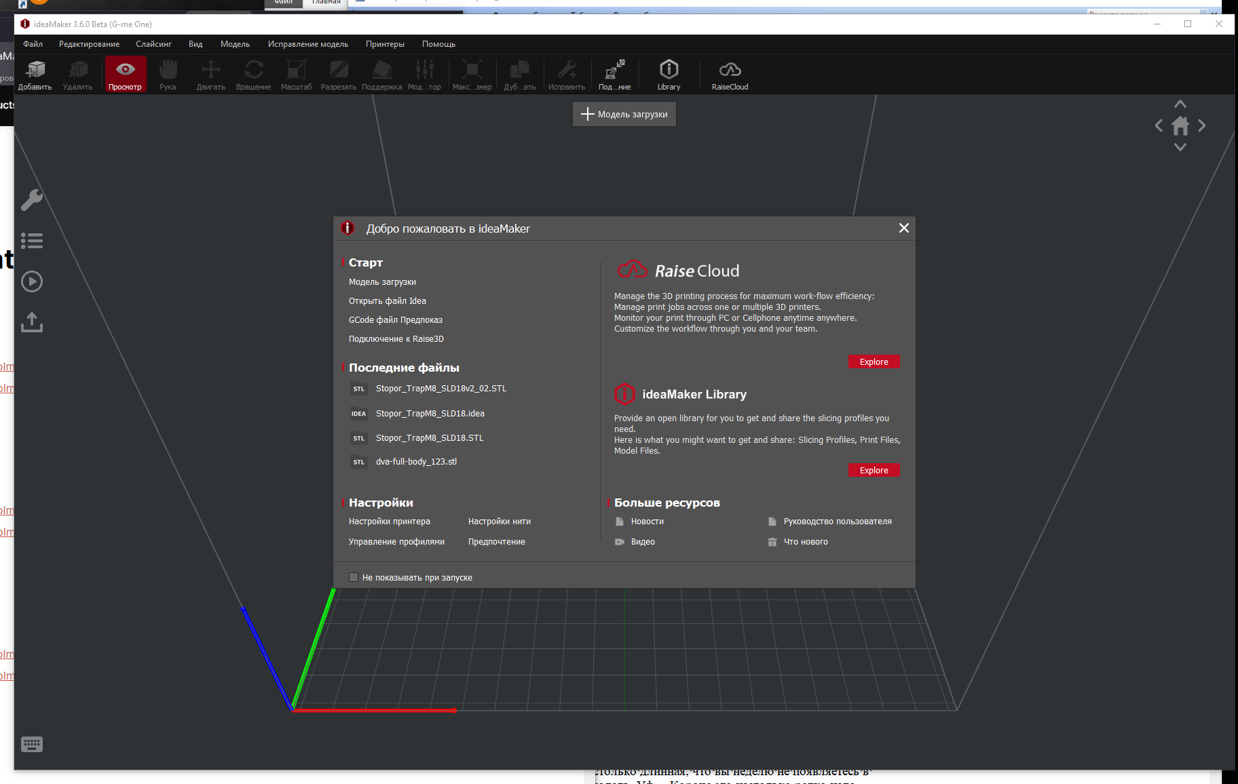This screenshot has height=784, width=1238.
Task: Open the Файл menu
Action: [x=33, y=44]
